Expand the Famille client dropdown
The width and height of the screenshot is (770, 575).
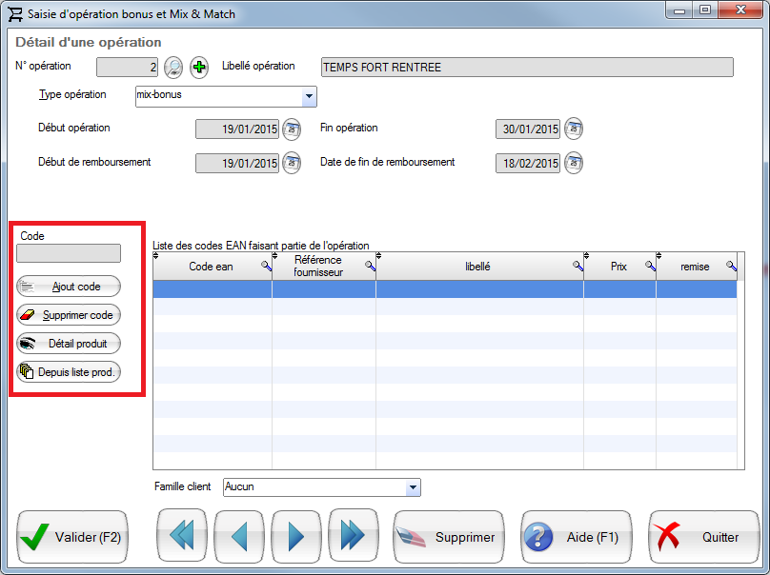(413, 487)
